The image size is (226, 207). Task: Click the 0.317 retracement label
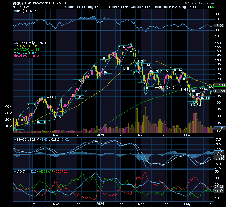[79, 97]
